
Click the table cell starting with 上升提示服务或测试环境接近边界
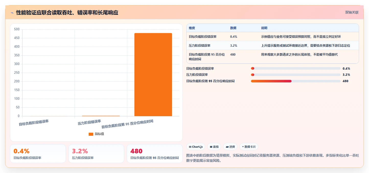pyautogui.click(x=306, y=46)
